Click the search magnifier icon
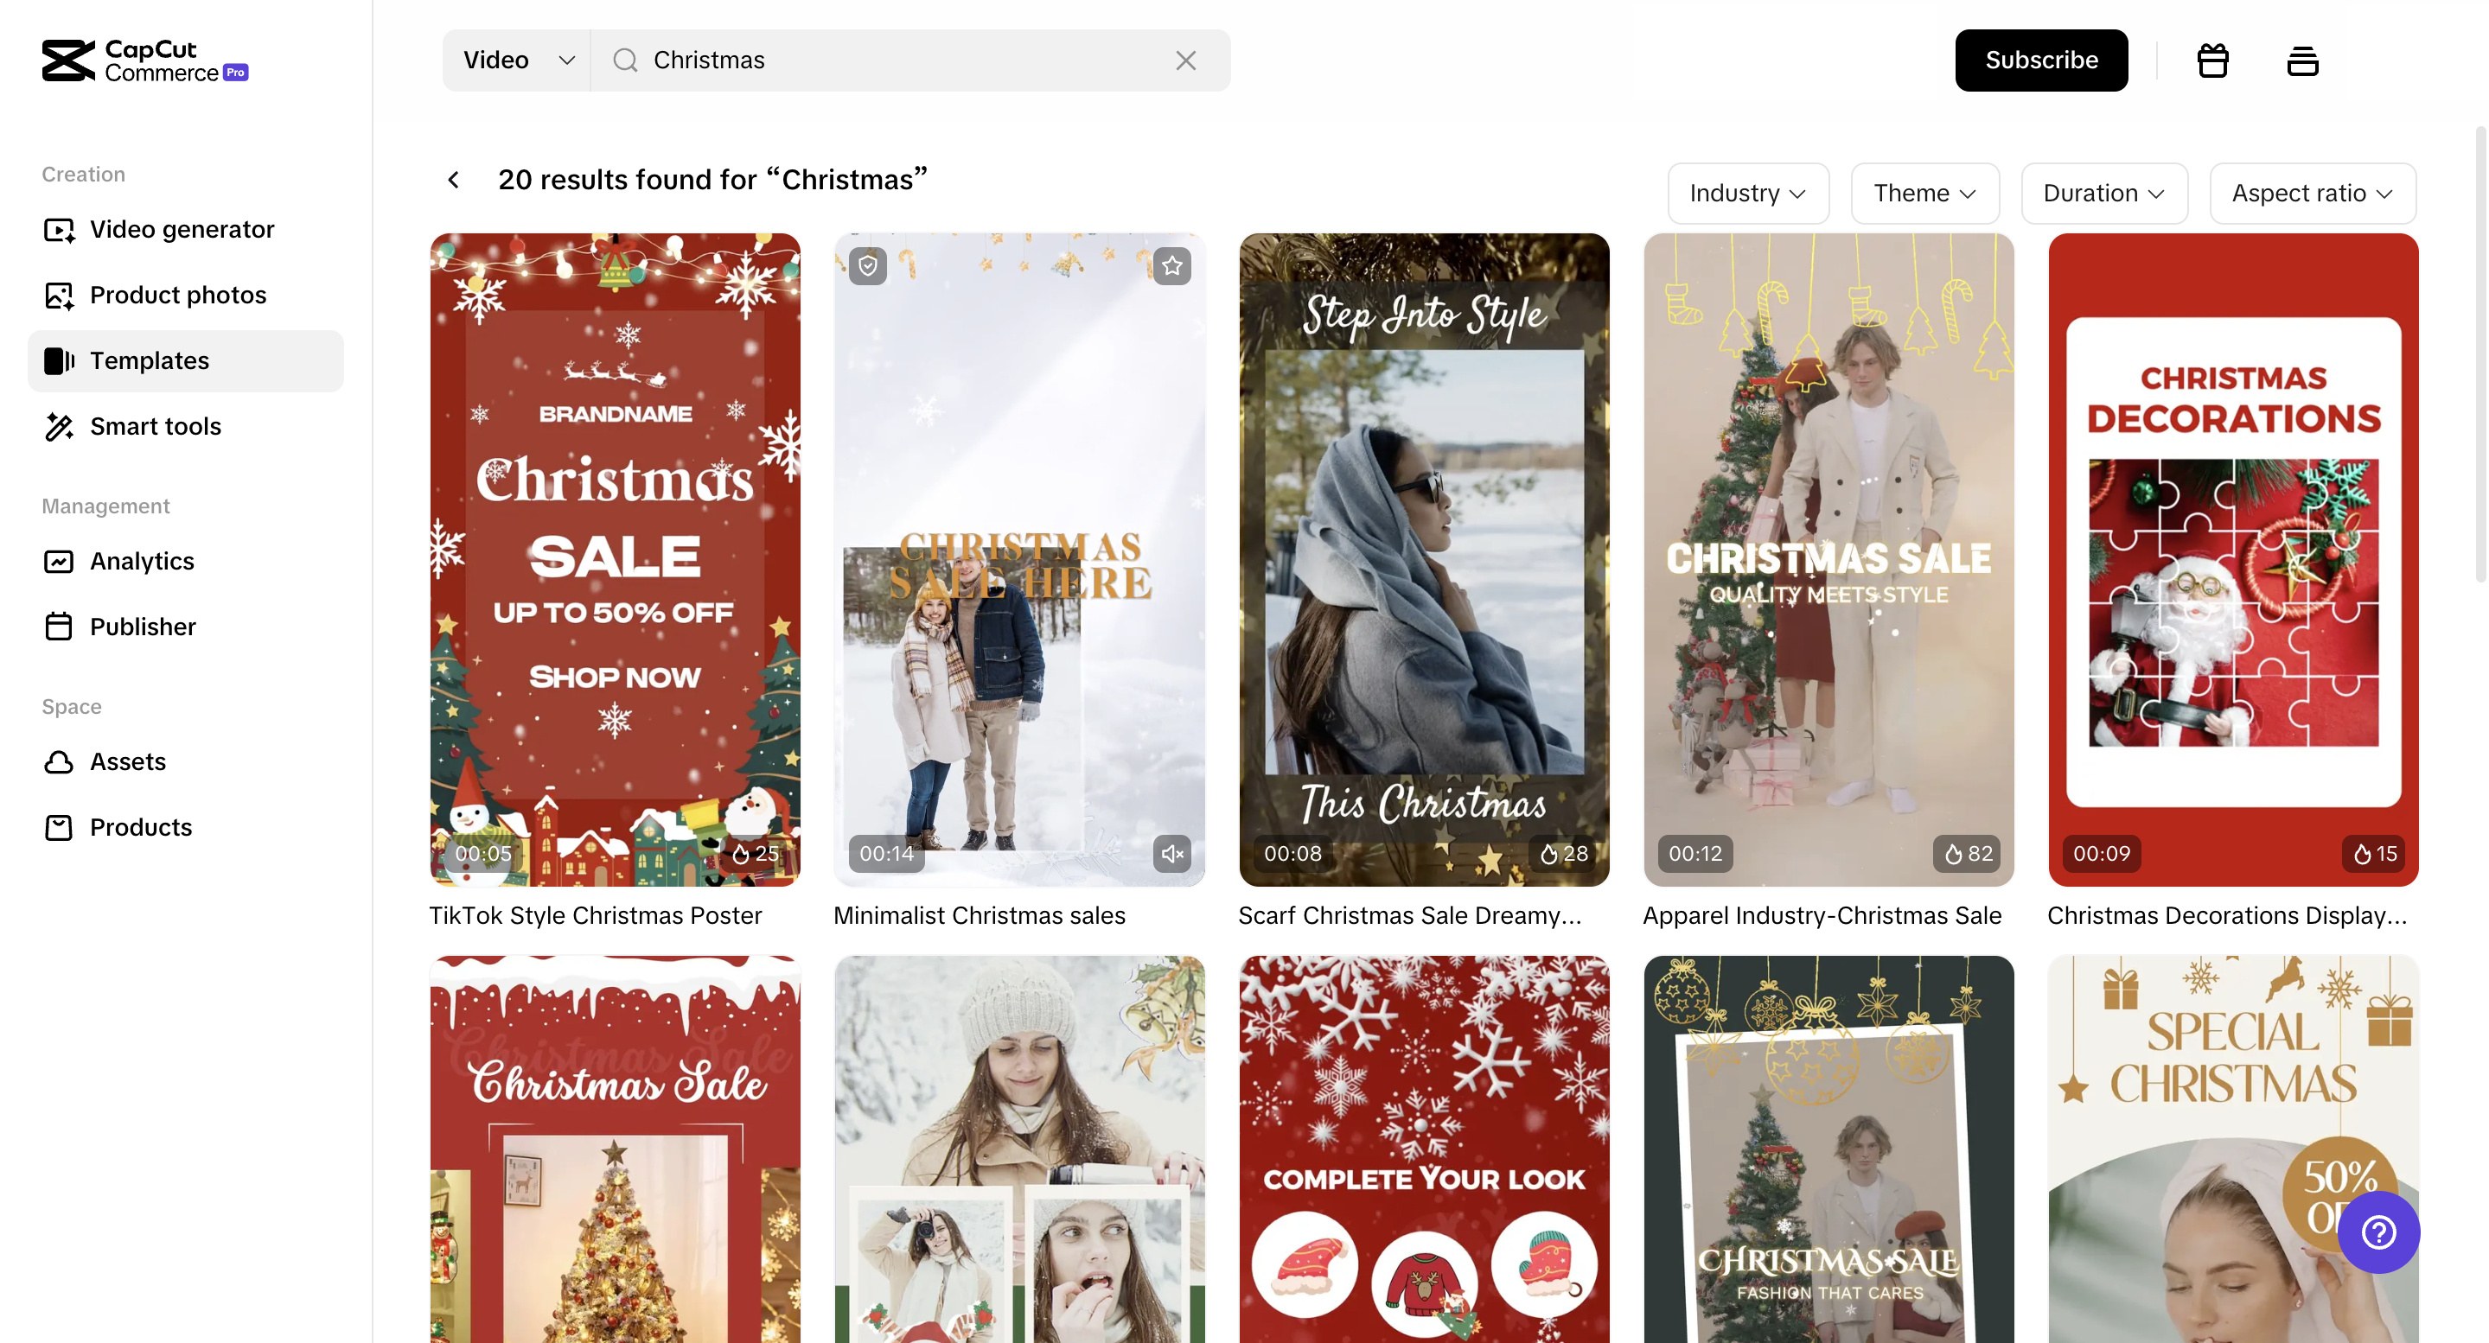Image resolution: width=2489 pixels, height=1343 pixels. point(625,60)
